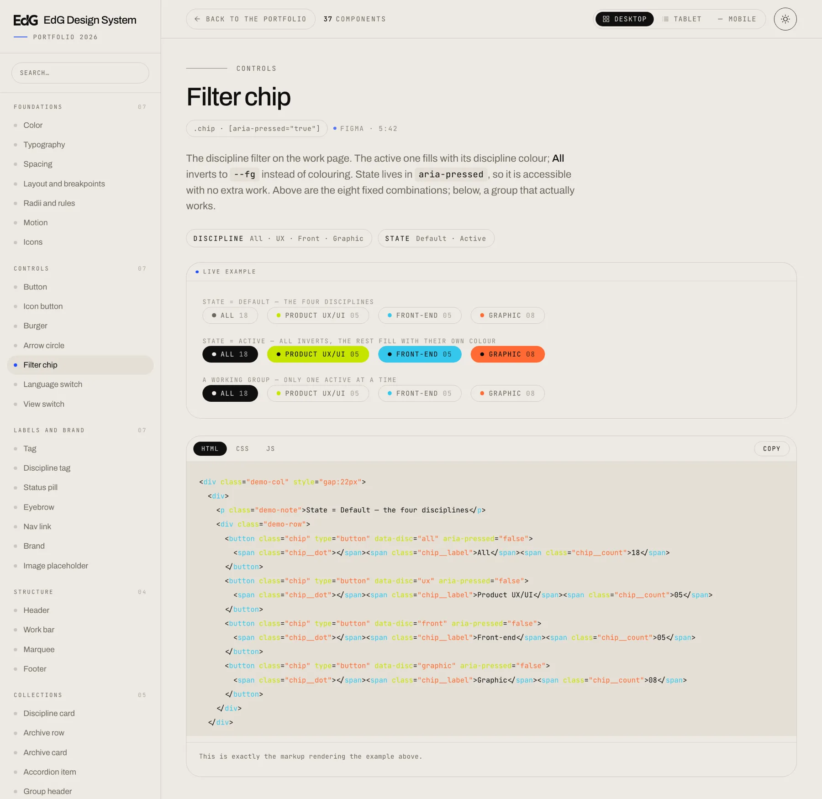Image resolution: width=822 pixels, height=799 pixels.
Task: Open the JS code tab
Action: 270,449
